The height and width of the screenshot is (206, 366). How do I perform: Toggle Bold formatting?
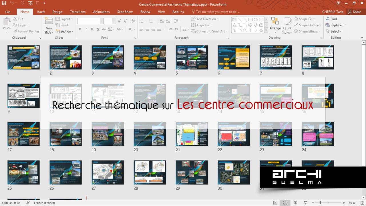[80, 29]
